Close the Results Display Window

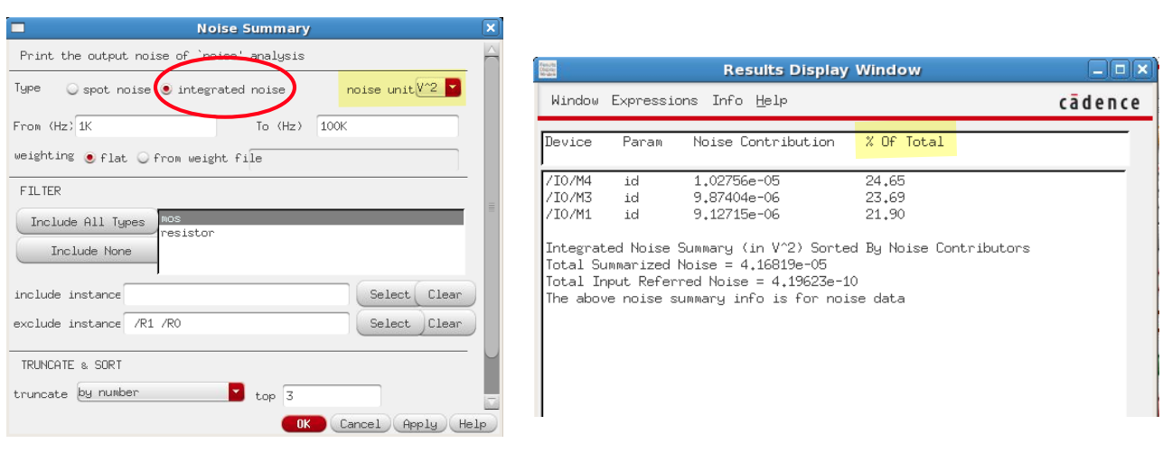[x=1142, y=69]
